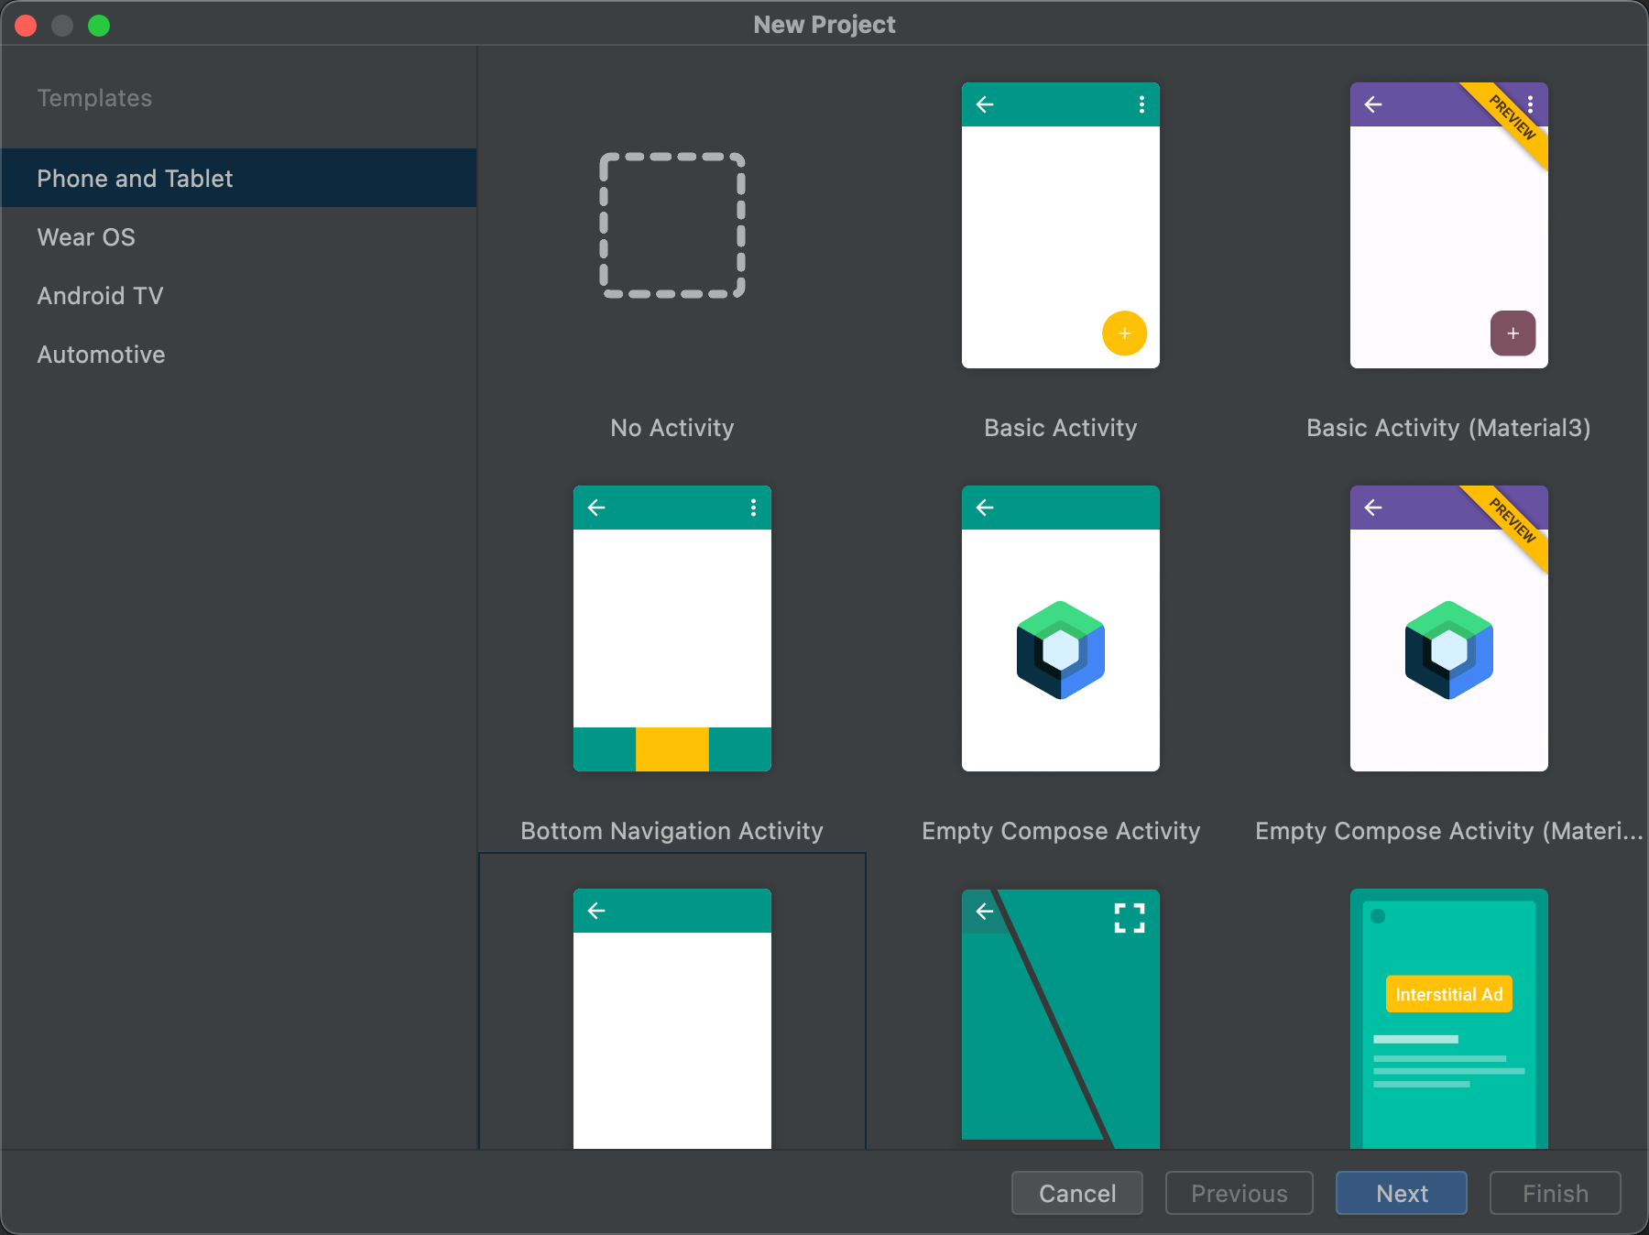Select the Fullscreen Activity template preview

coord(1060,1017)
